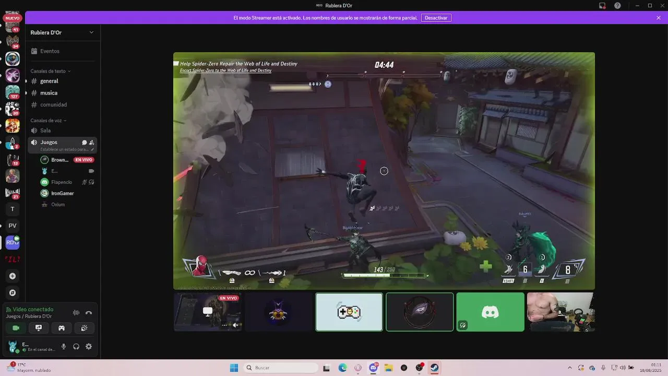The width and height of the screenshot is (668, 376).
Task: Click the main Marvel Rivals stream view
Action: 384,171
